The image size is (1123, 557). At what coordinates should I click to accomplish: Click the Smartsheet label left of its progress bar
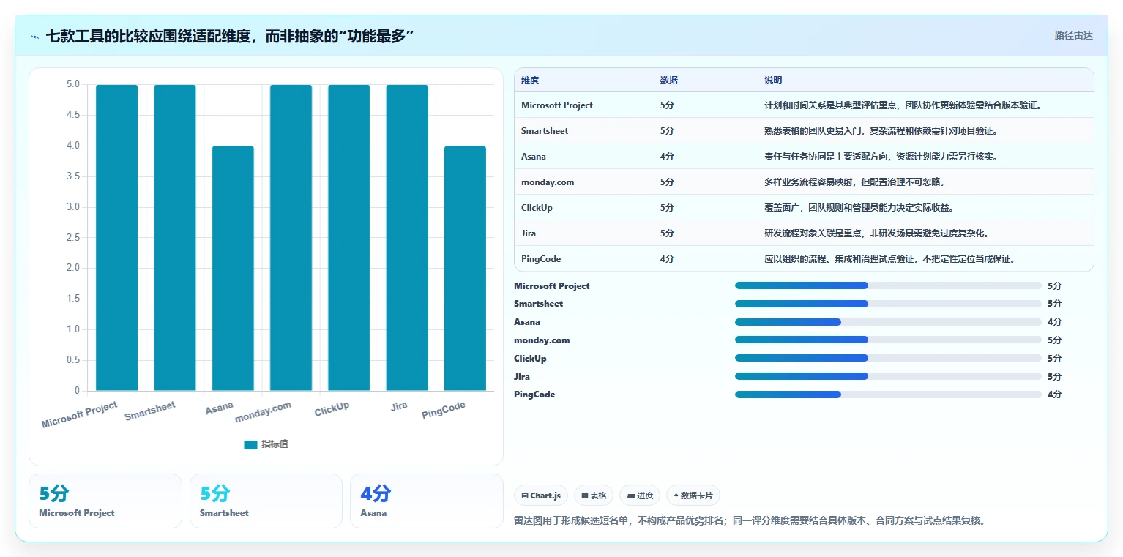pyautogui.click(x=539, y=304)
